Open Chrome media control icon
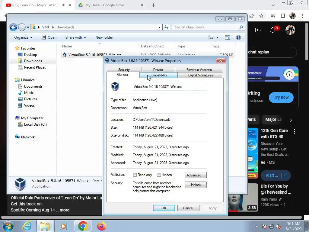 (273, 16)
